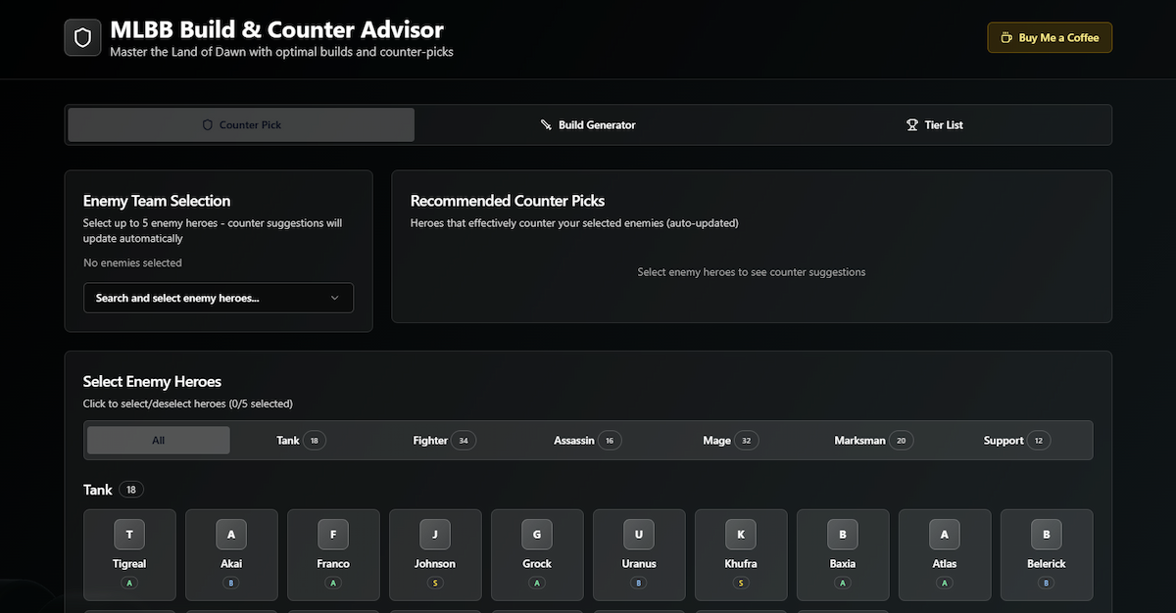Click the shield logo icon in header

point(82,38)
